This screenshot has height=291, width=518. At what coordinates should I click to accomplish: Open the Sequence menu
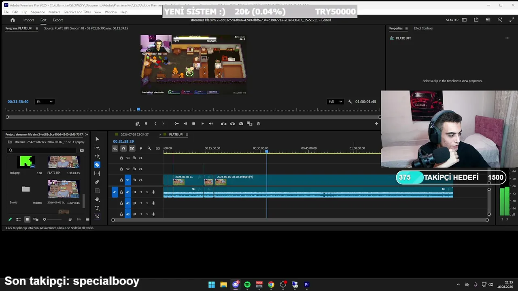38,12
